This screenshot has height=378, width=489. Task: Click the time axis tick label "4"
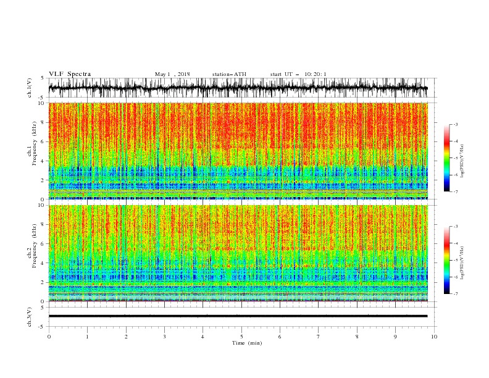(203, 337)
